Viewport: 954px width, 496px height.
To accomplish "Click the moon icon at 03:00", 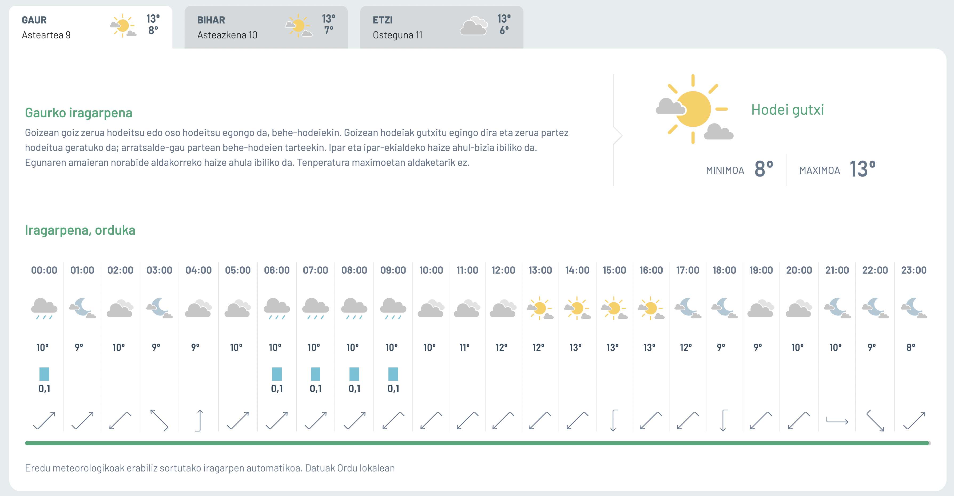I will (x=159, y=308).
